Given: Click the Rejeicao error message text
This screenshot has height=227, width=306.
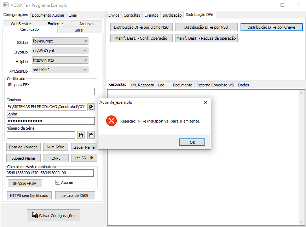Looking at the screenshot, I should pos(160,121).
